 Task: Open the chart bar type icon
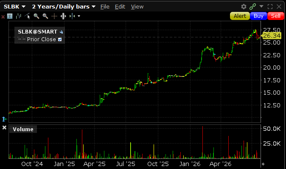18,16
